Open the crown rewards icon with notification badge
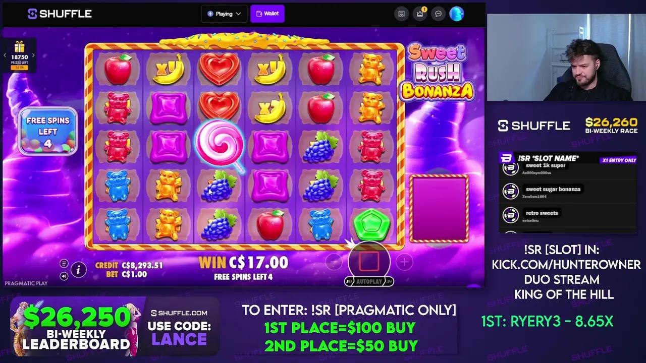The image size is (646, 363). click(x=420, y=14)
